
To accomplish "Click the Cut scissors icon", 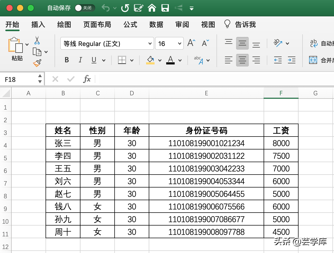I will tap(37, 40).
